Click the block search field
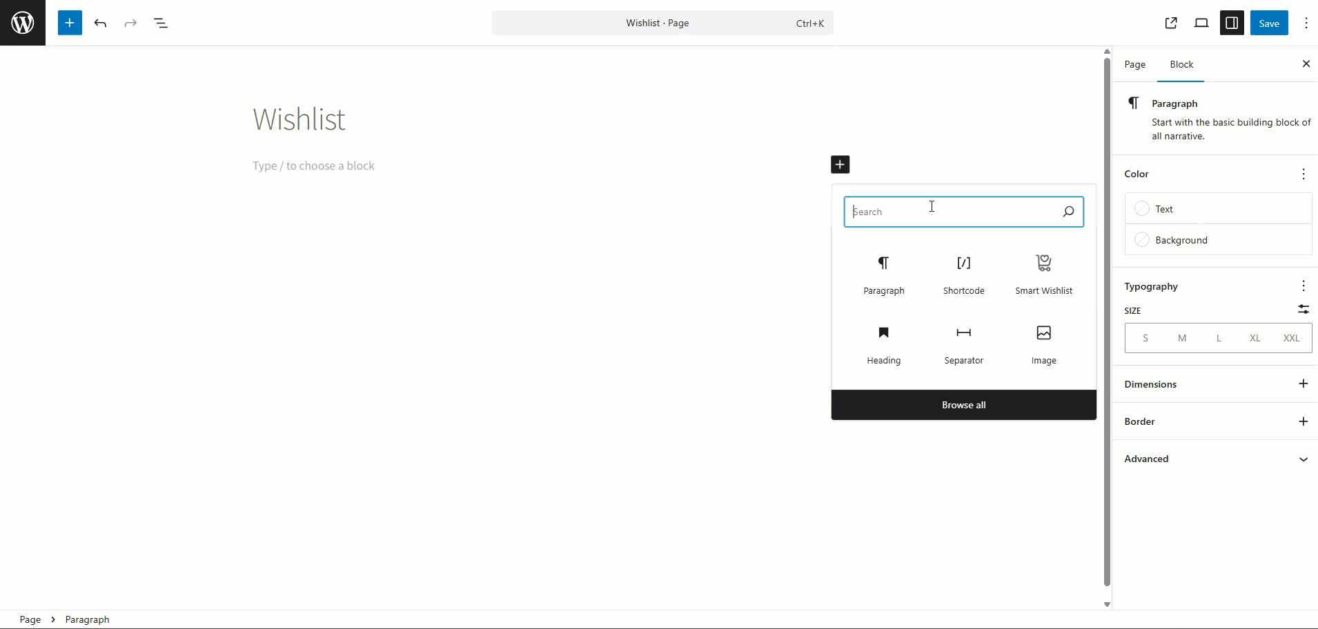 (952, 212)
